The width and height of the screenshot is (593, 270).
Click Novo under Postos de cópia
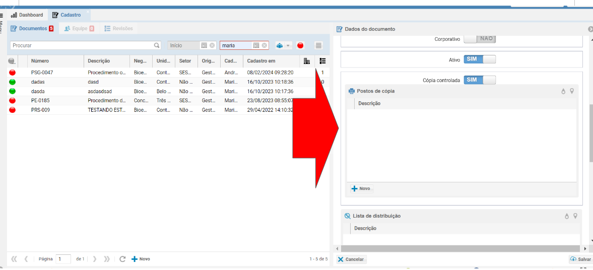pos(361,188)
